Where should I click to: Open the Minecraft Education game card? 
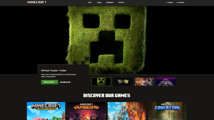pyautogui.click(x=167, y=111)
